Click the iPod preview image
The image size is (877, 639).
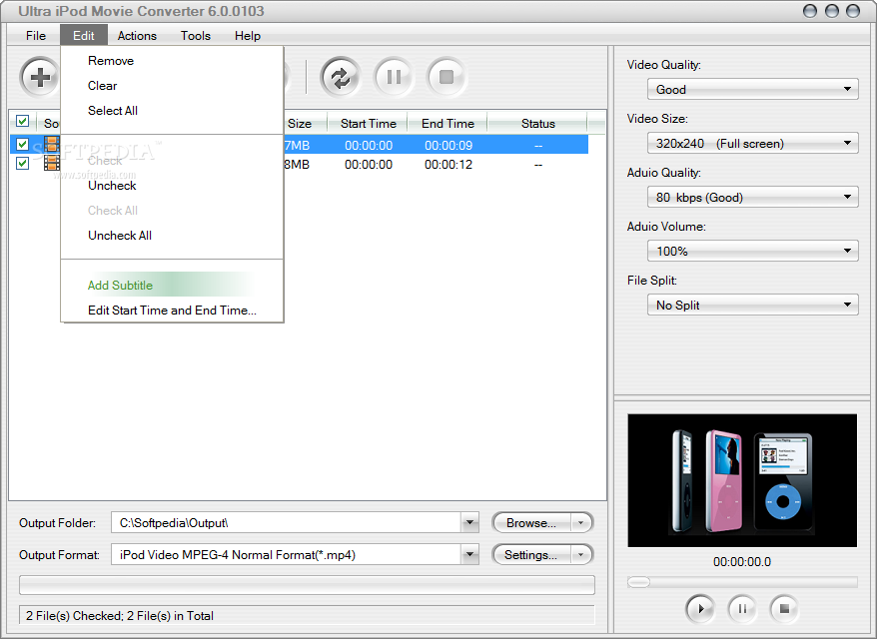(x=742, y=480)
